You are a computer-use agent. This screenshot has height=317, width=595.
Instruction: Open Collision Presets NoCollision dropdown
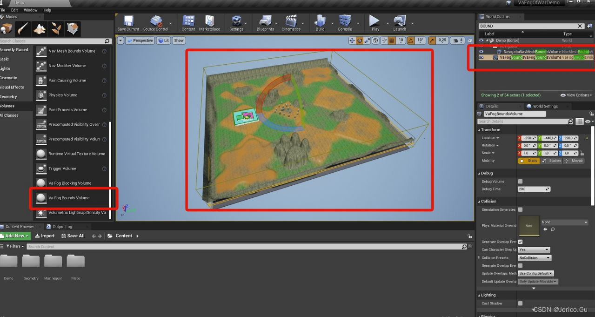click(x=535, y=258)
